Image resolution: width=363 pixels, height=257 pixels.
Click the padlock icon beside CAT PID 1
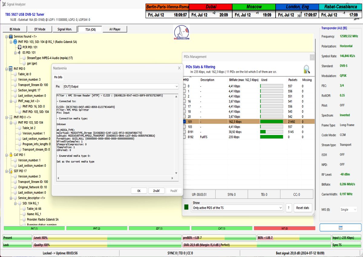(11, 155)
